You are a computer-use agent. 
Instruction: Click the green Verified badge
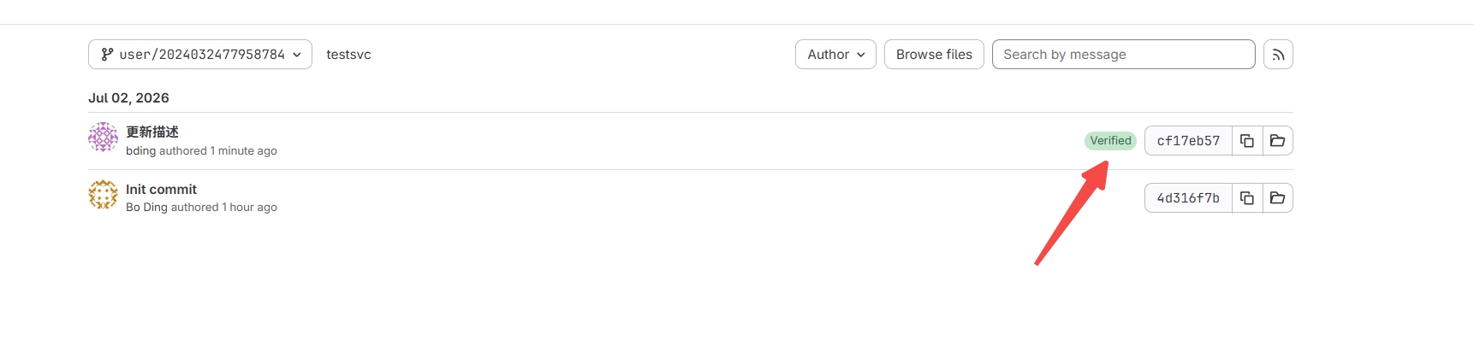coord(1110,141)
